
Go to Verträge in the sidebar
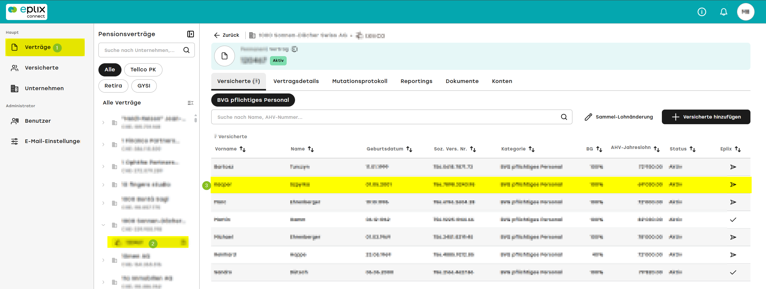click(x=45, y=47)
